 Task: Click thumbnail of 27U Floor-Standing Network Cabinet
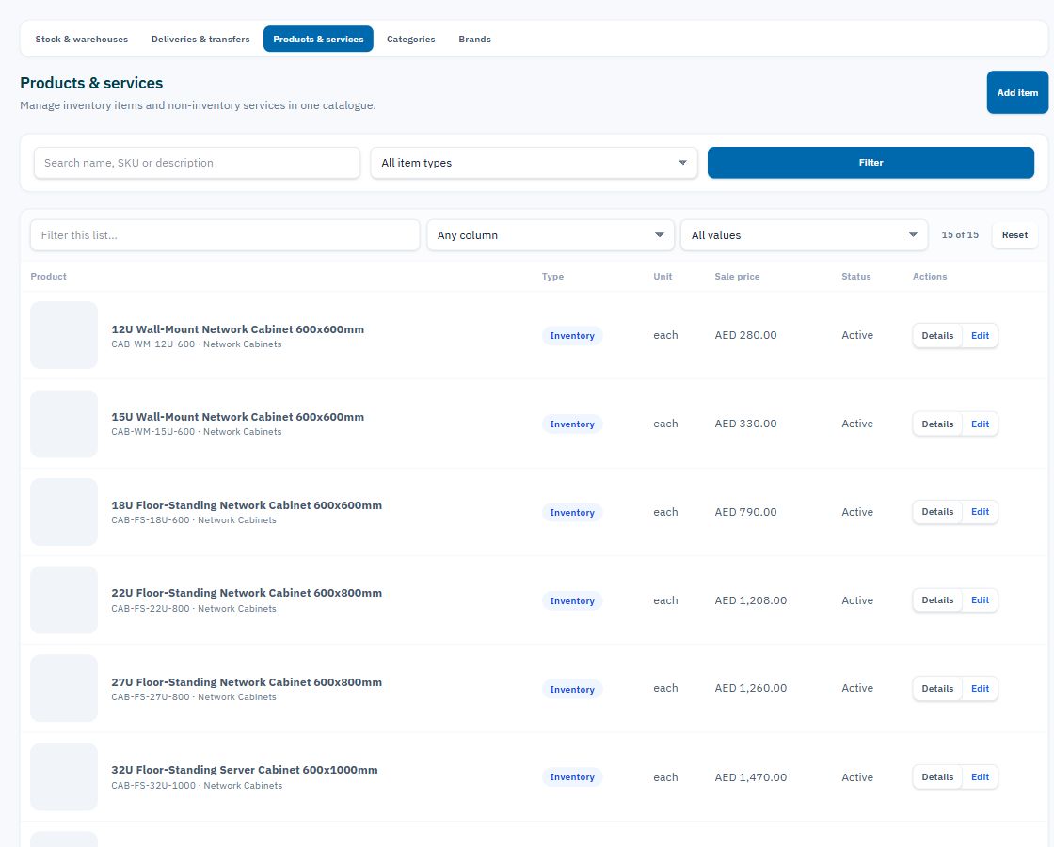pos(64,688)
